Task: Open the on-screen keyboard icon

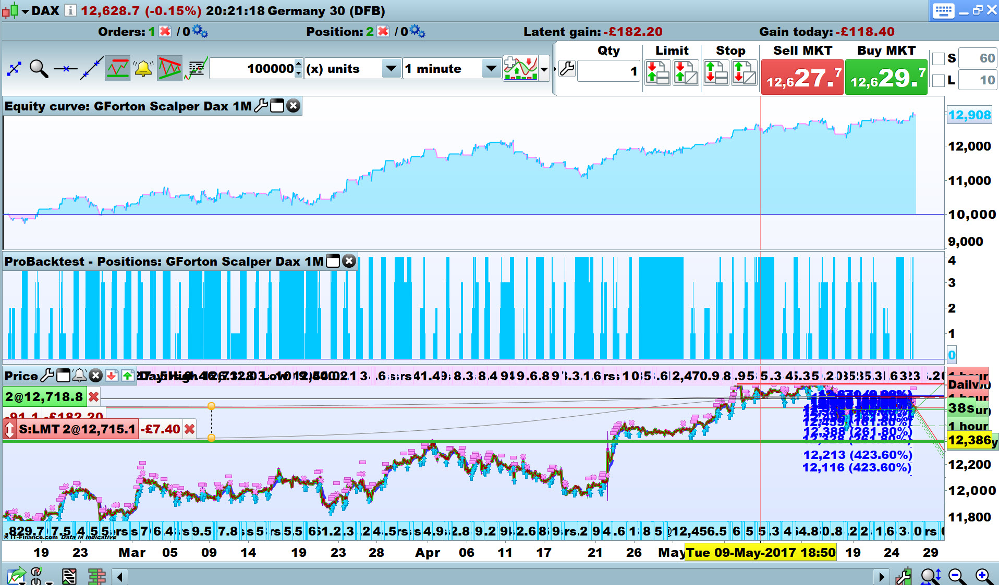Action: pos(943,11)
